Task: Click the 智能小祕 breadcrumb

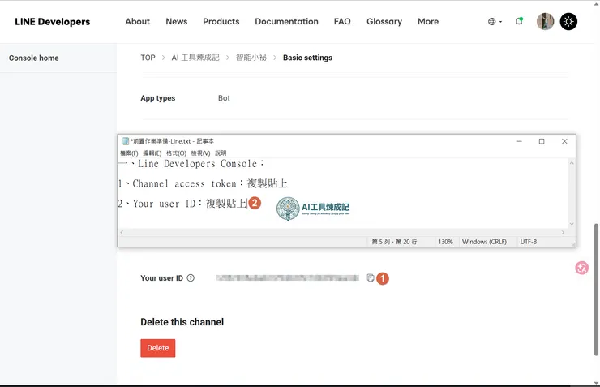Action: pos(251,58)
